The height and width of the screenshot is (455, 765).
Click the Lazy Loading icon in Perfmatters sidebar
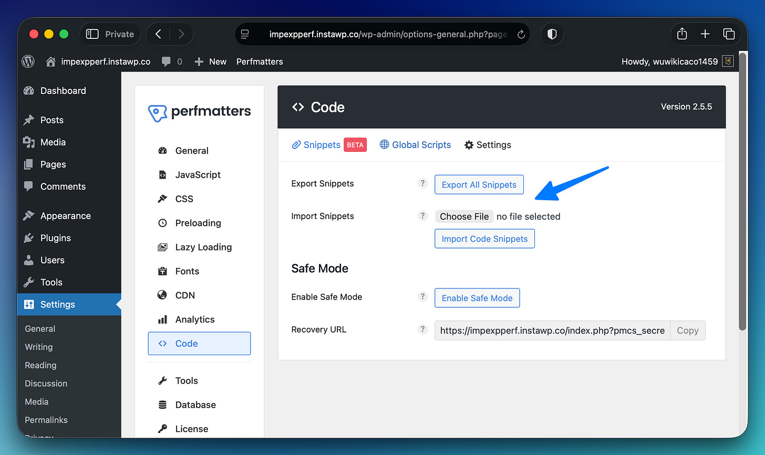(x=163, y=247)
